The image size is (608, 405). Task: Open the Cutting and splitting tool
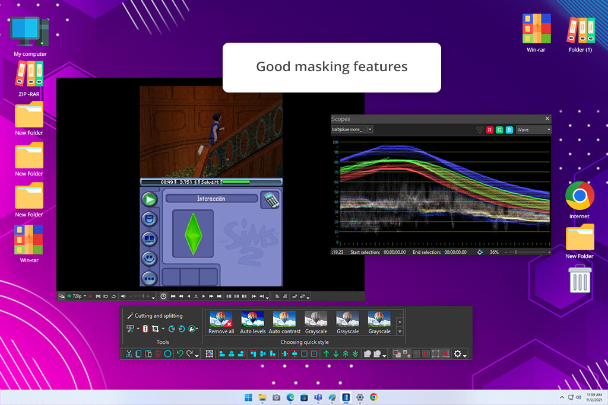tap(155, 315)
